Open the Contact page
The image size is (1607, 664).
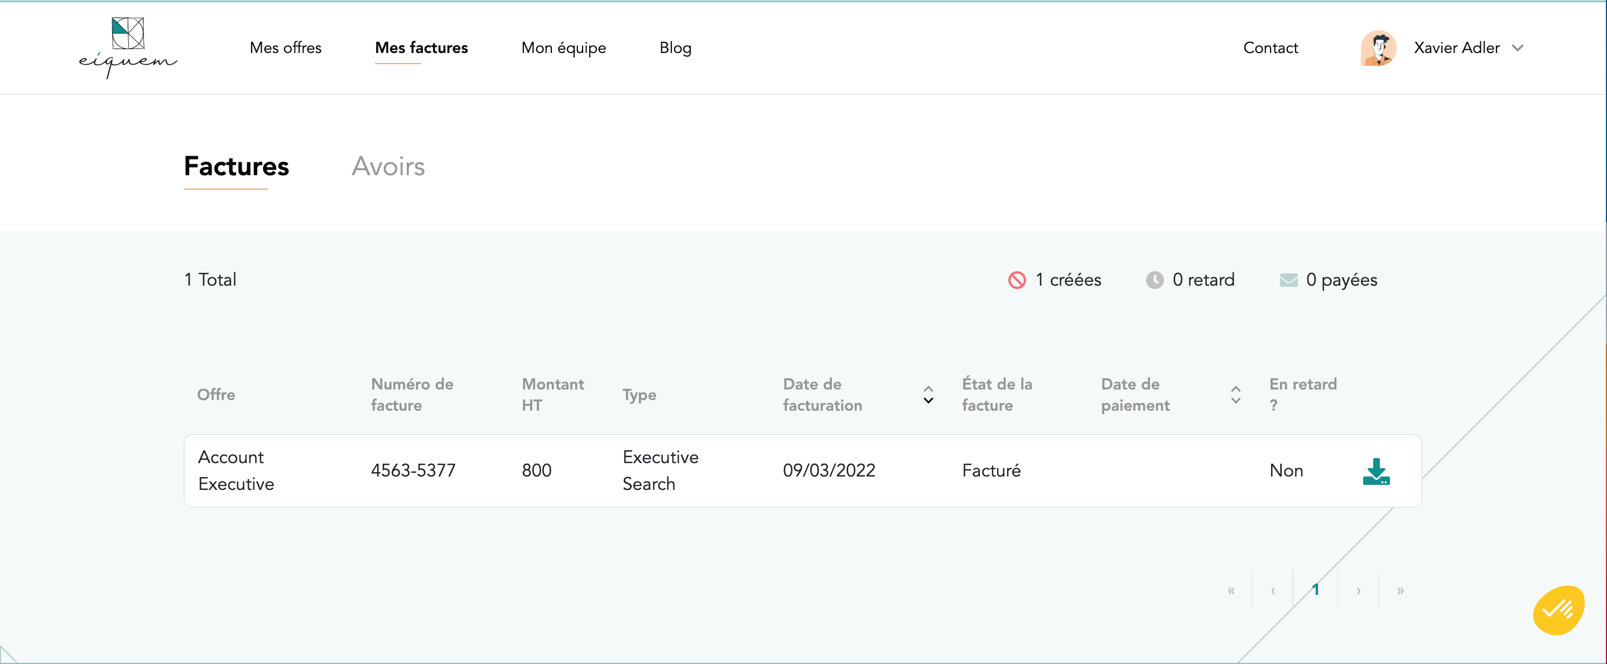pyautogui.click(x=1270, y=47)
